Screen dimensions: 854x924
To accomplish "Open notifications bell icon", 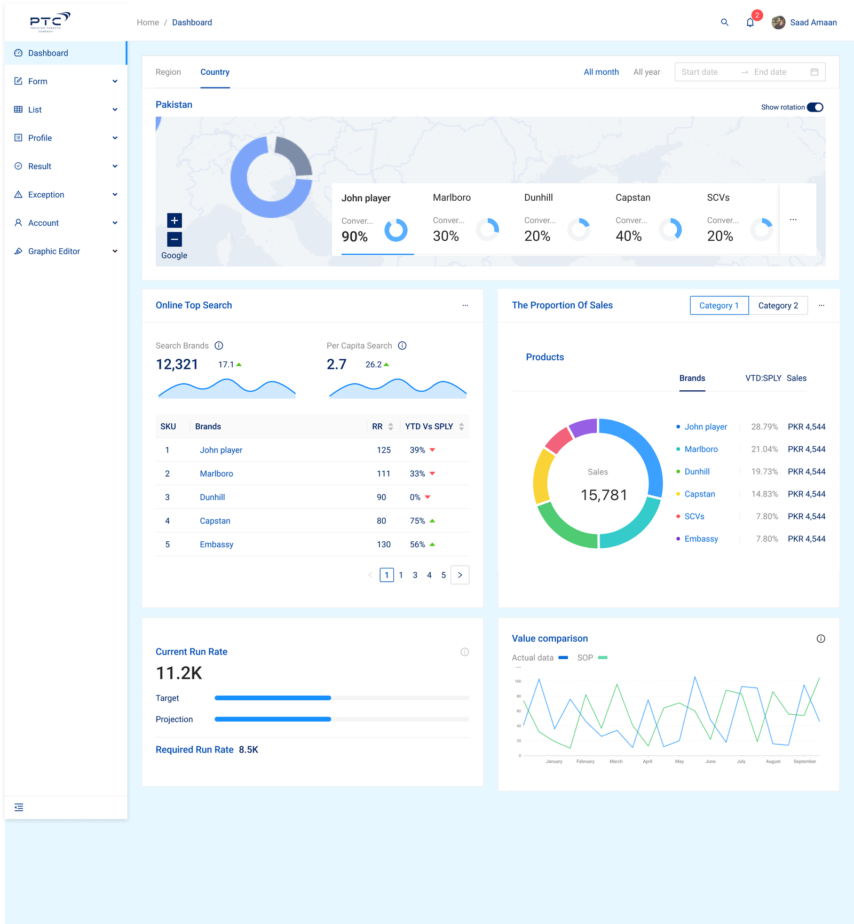I will pos(750,22).
